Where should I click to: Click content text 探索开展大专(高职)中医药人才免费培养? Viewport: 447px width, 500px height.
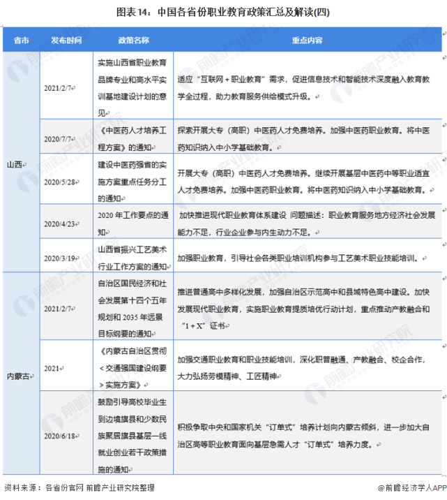coord(303,139)
